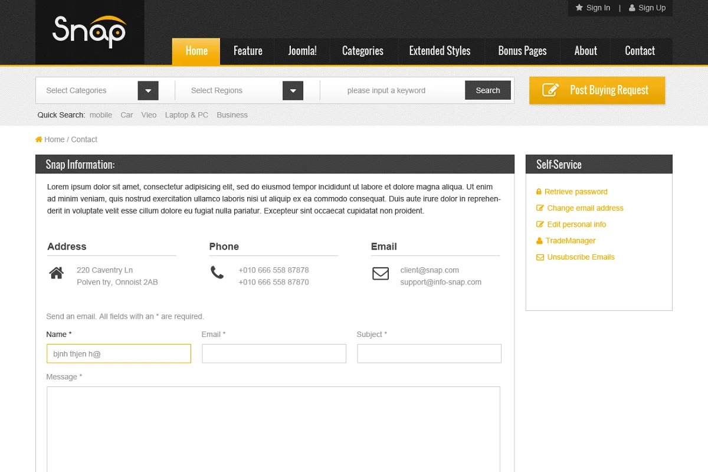Select the Joomla! navigation item

(302, 51)
